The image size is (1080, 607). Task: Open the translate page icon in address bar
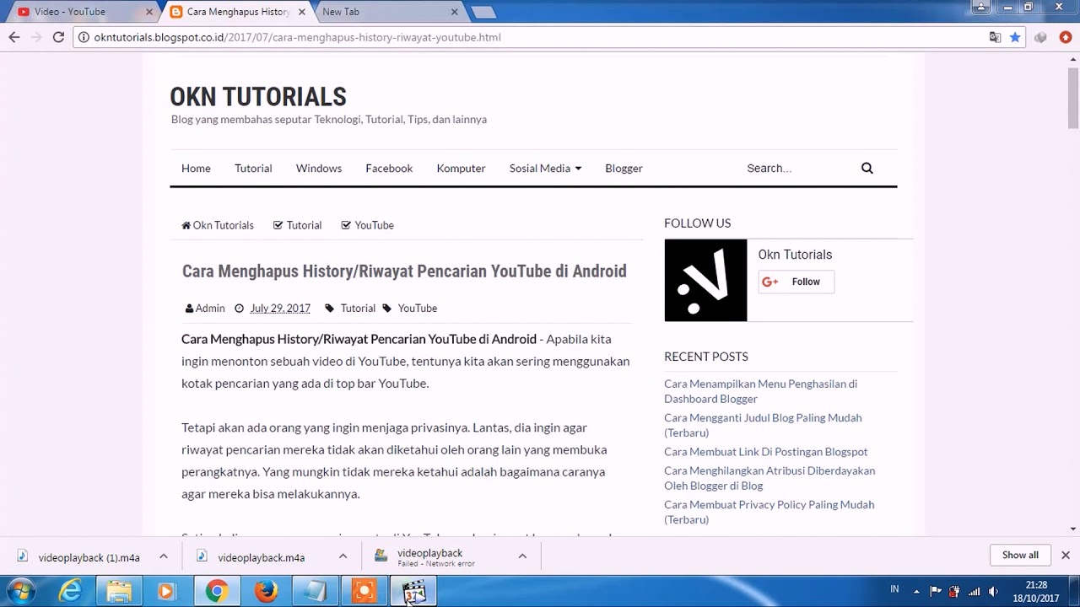pyautogui.click(x=996, y=37)
